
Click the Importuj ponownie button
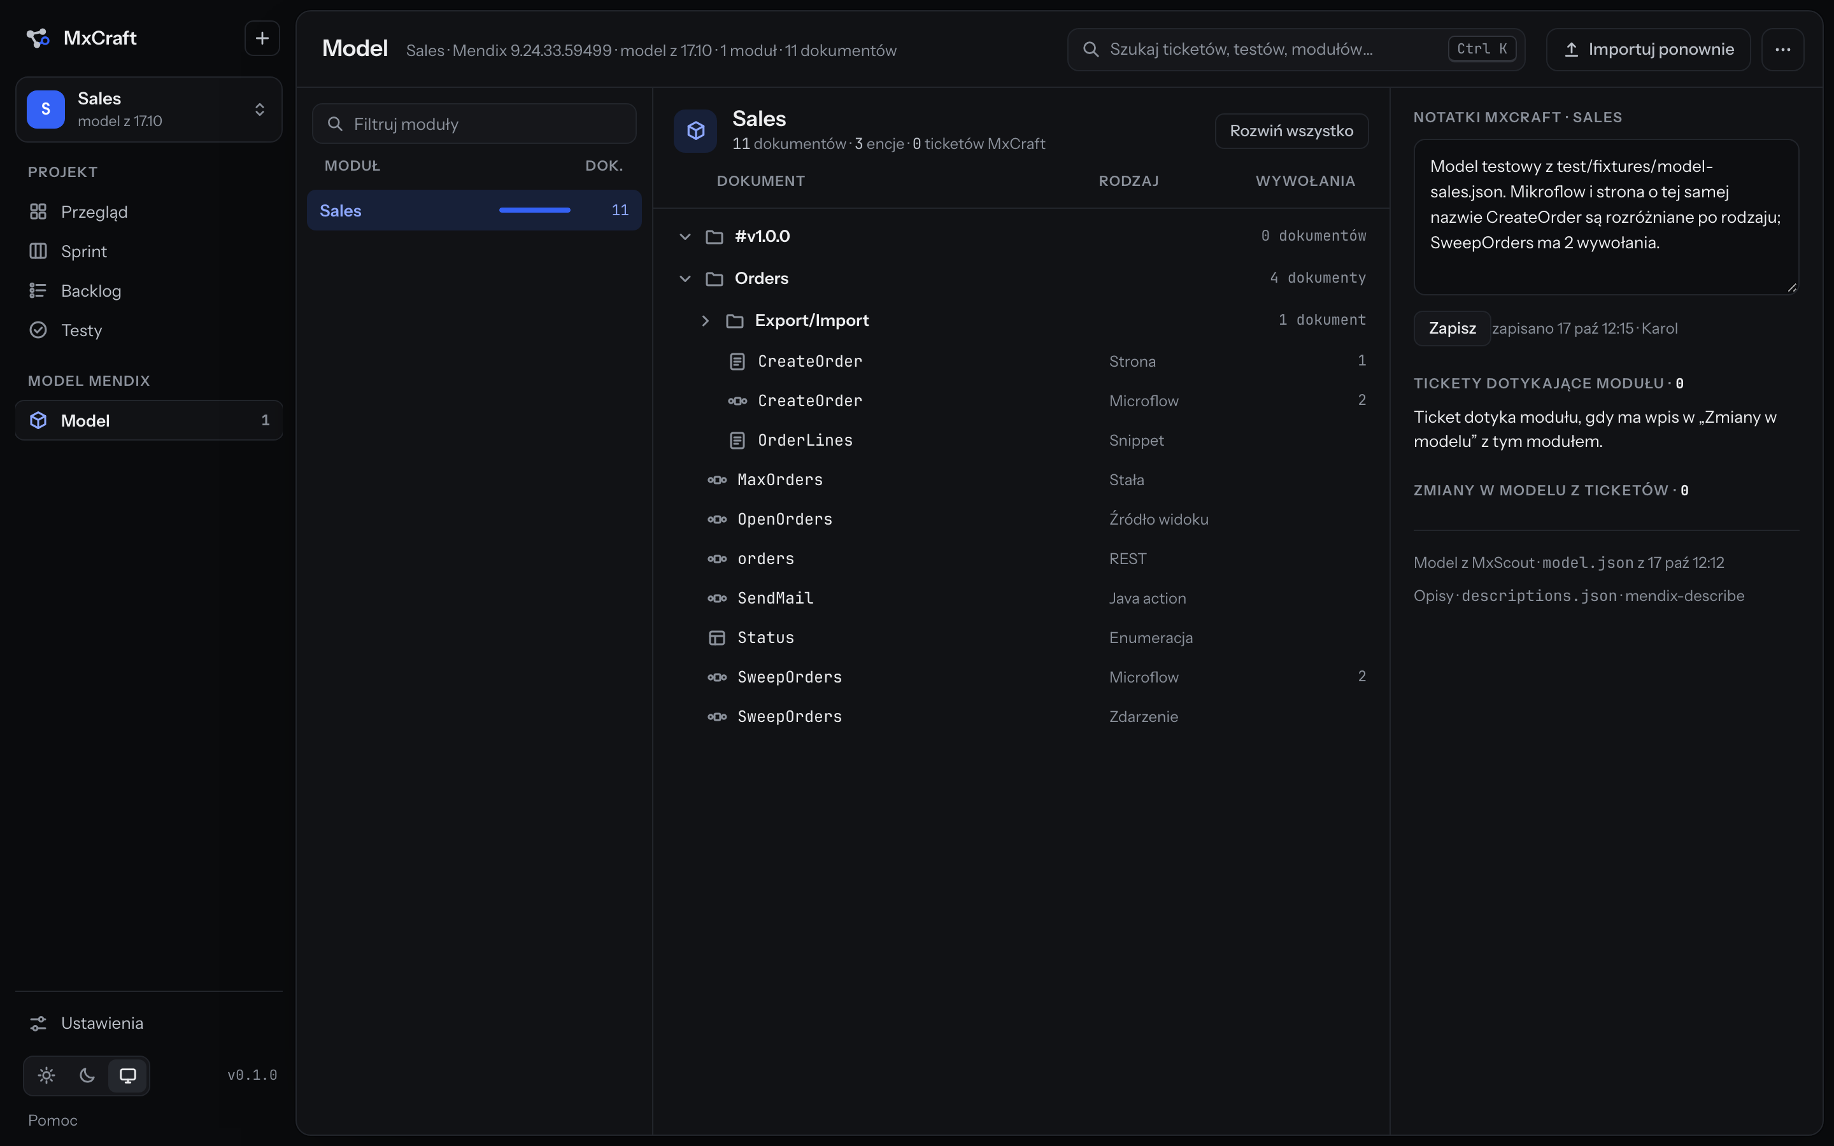[x=1648, y=49]
